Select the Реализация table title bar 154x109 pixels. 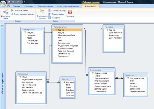pyautogui.click(x=102, y=70)
